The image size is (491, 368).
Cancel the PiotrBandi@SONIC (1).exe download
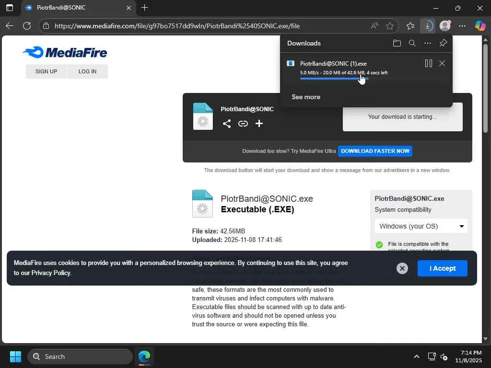pyautogui.click(x=442, y=63)
